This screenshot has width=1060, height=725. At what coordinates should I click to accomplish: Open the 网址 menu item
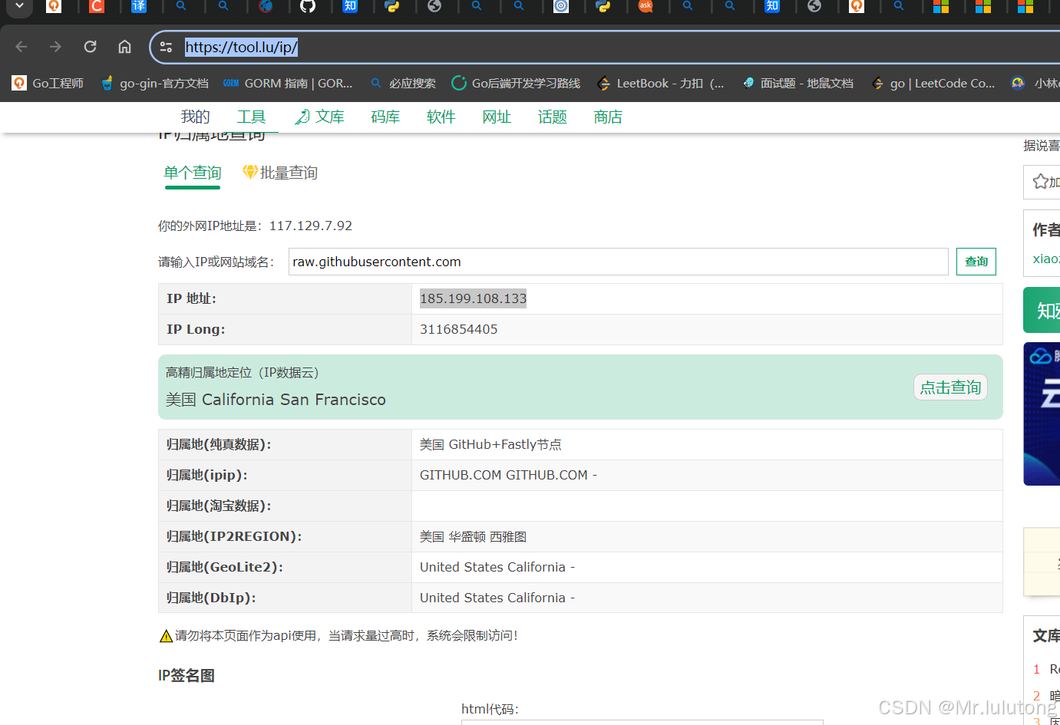click(497, 117)
